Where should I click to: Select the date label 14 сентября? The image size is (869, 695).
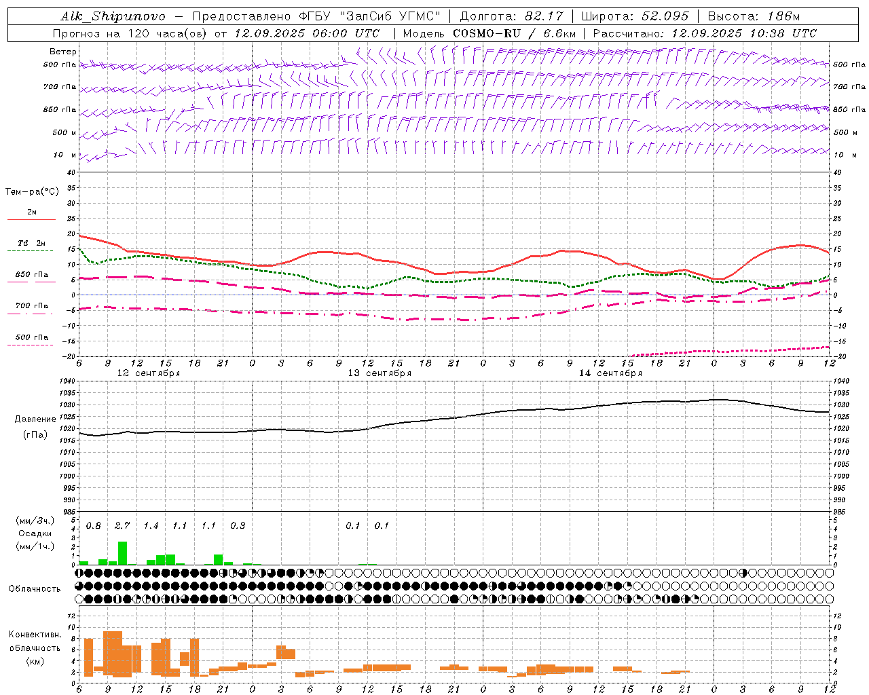point(610,373)
